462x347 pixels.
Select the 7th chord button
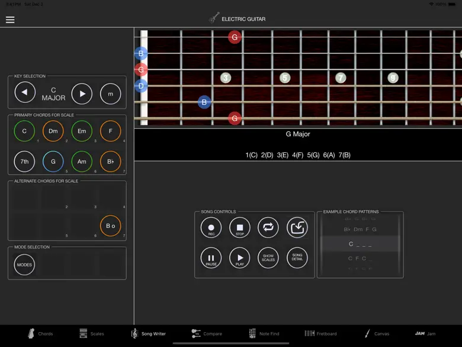[x=24, y=161]
